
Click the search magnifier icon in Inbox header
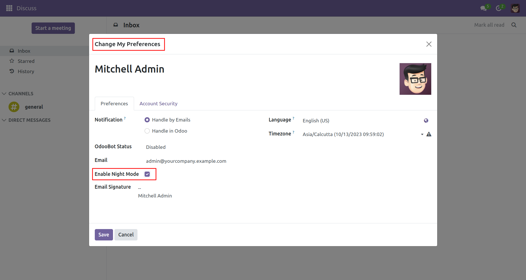coord(514,25)
